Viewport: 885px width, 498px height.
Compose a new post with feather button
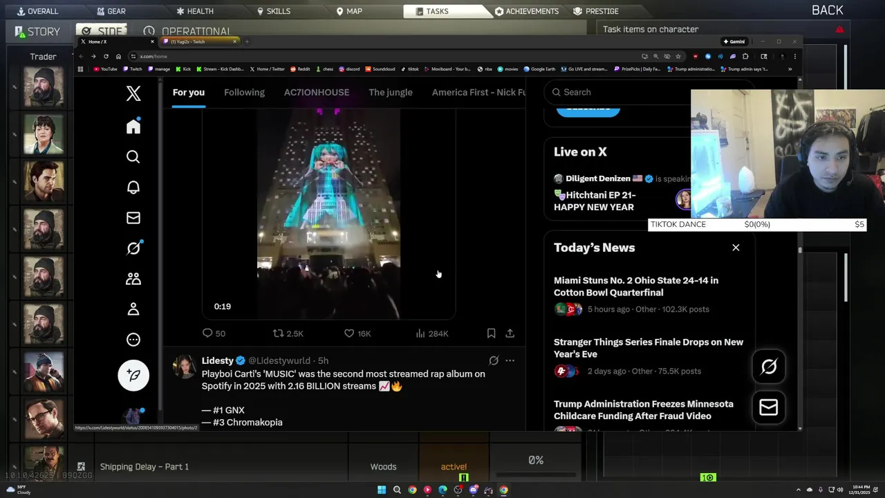[x=133, y=375]
